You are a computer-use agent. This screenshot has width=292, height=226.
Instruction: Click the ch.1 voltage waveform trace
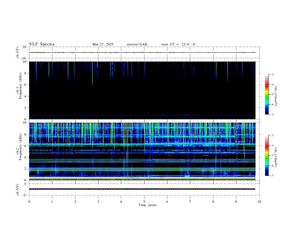[142, 52]
